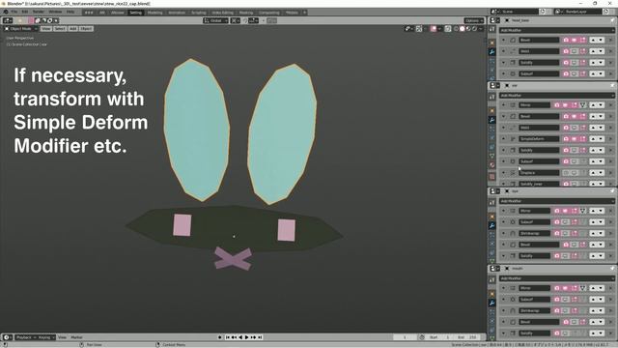Open Add Modifier dropdown in mouth panel
The width and height of the screenshot is (618, 348).
tap(557, 278)
